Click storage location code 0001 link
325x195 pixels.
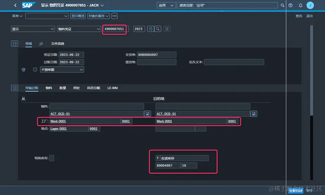(x=93, y=129)
